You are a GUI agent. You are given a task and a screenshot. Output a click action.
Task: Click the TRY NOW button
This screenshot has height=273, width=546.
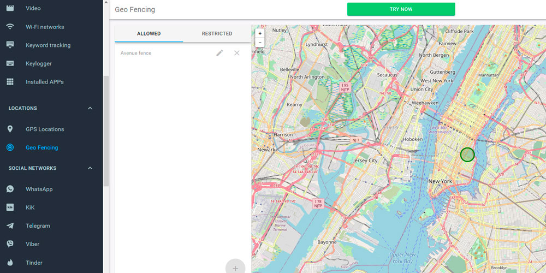click(401, 9)
